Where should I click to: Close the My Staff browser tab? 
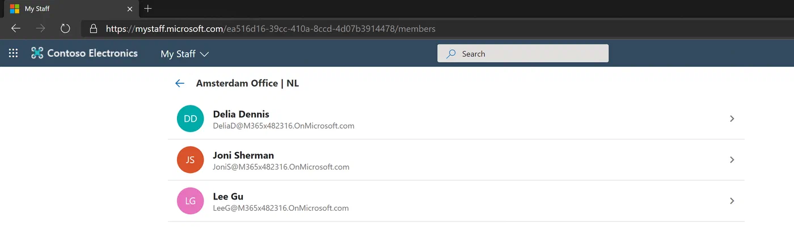(130, 9)
